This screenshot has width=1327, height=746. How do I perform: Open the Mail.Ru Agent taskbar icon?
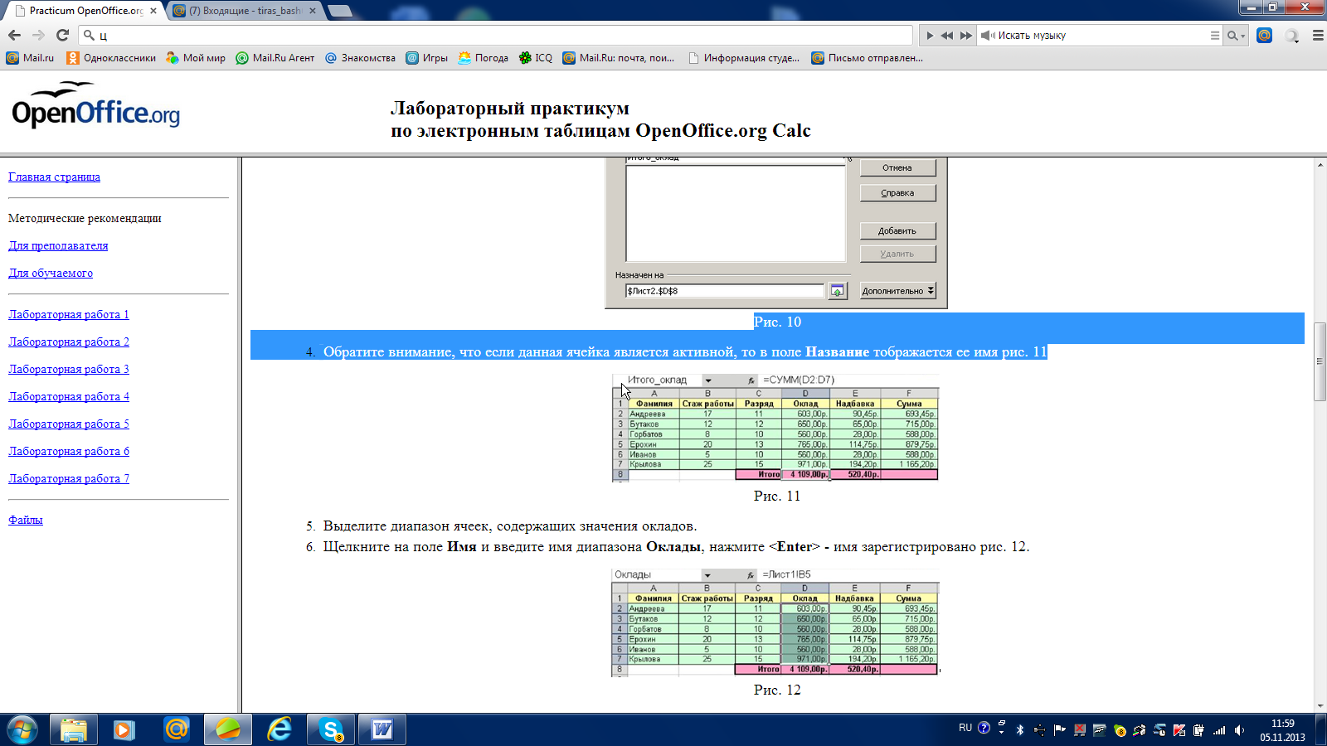176,729
